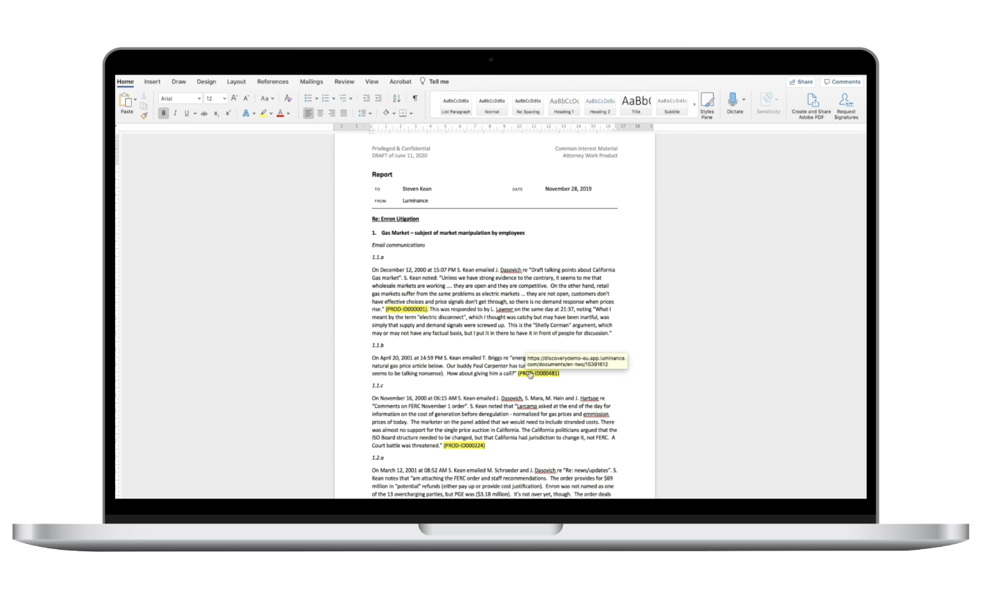Open the Review tab
982x593 pixels.
344,82
